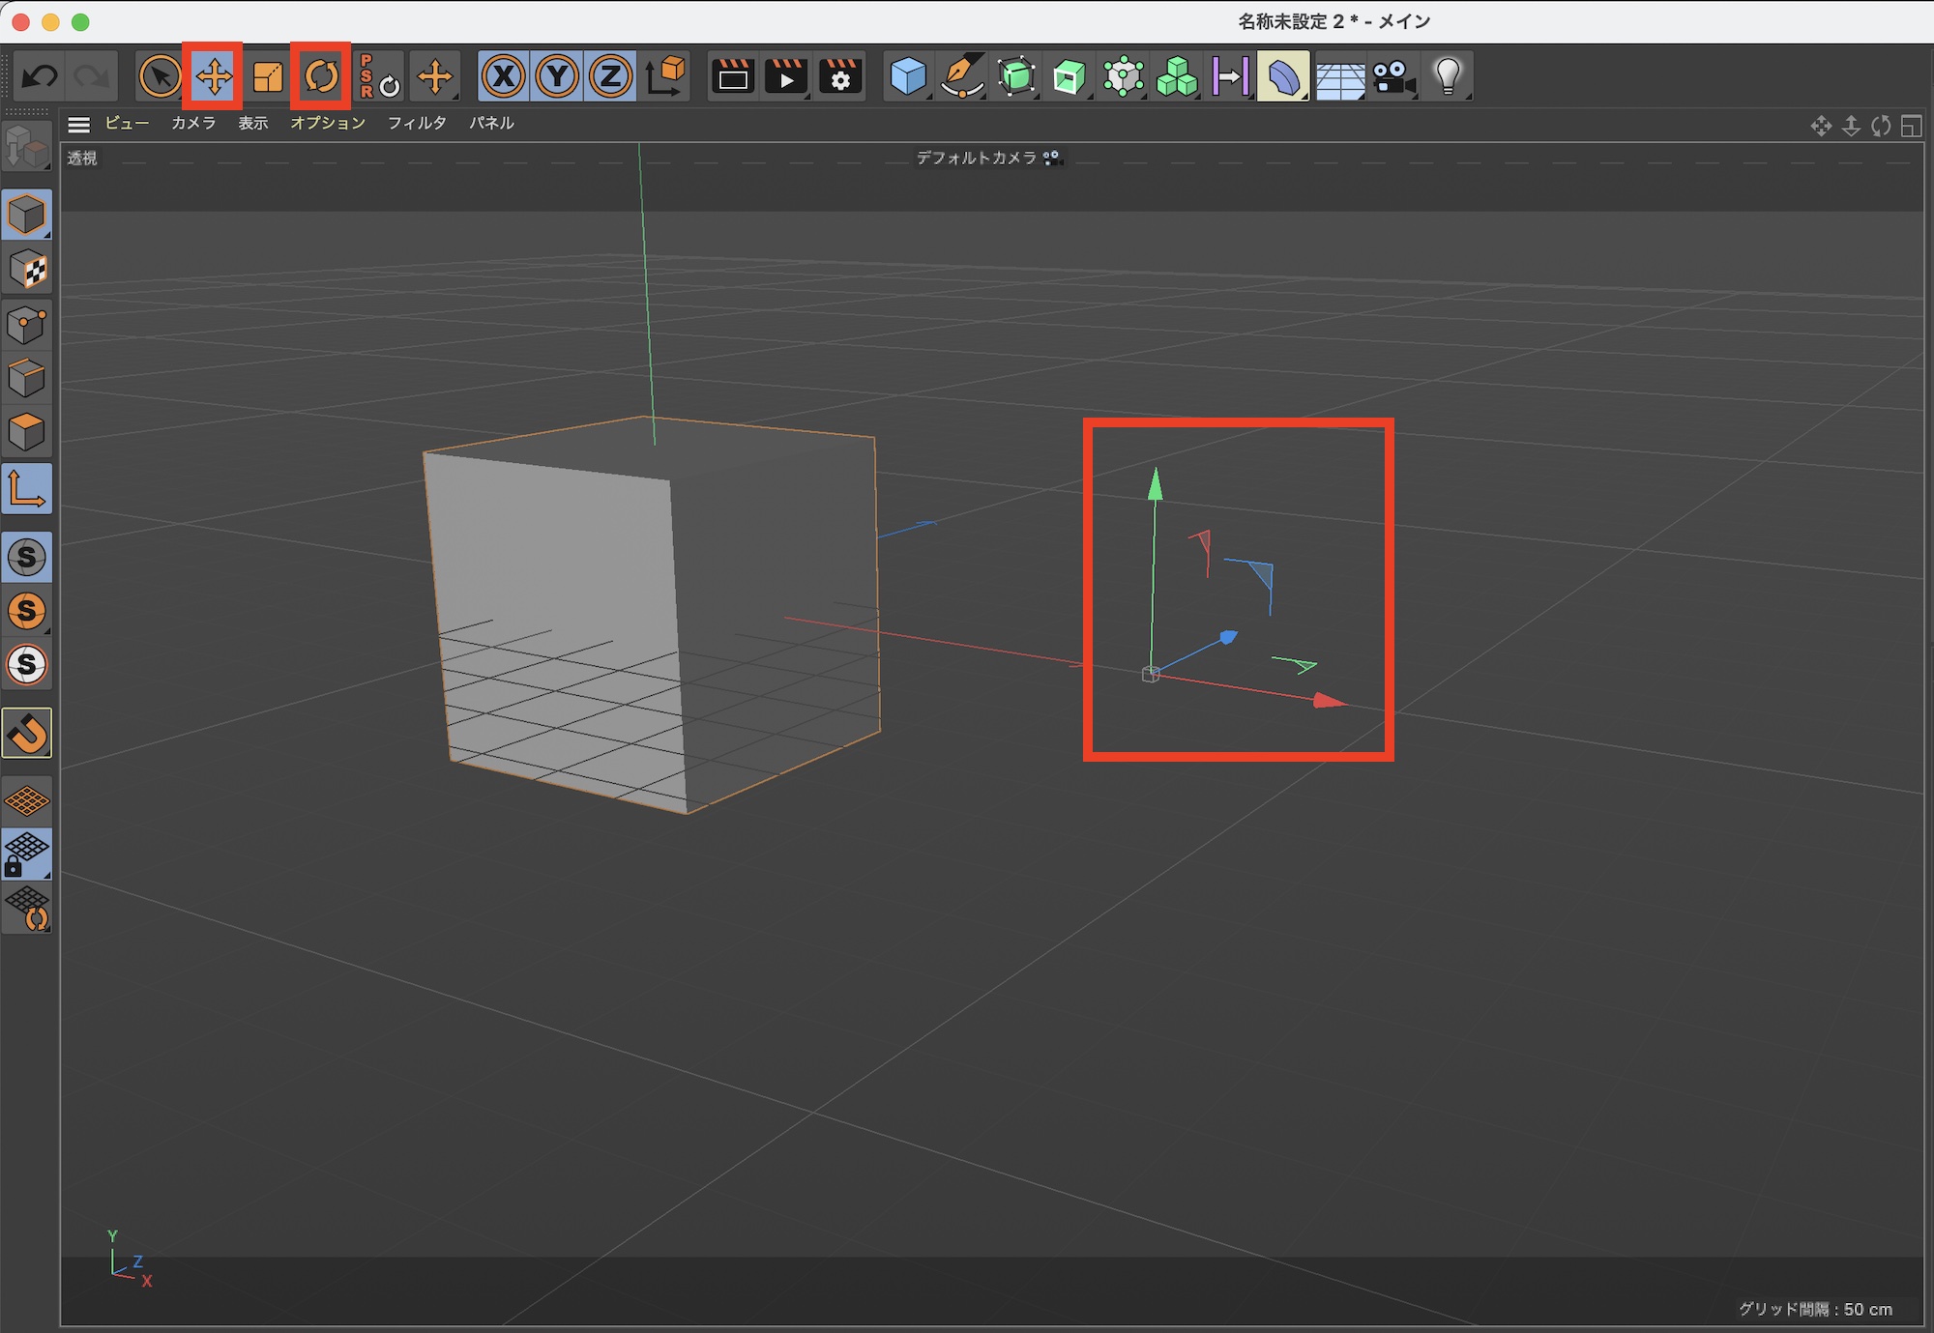Open Edit Render Settings
This screenshot has width=1934, height=1333.
[840, 76]
